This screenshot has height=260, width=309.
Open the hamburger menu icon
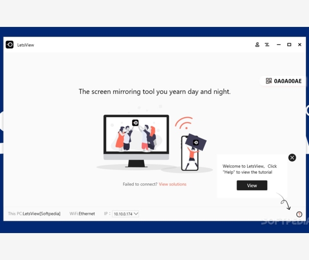(x=267, y=45)
